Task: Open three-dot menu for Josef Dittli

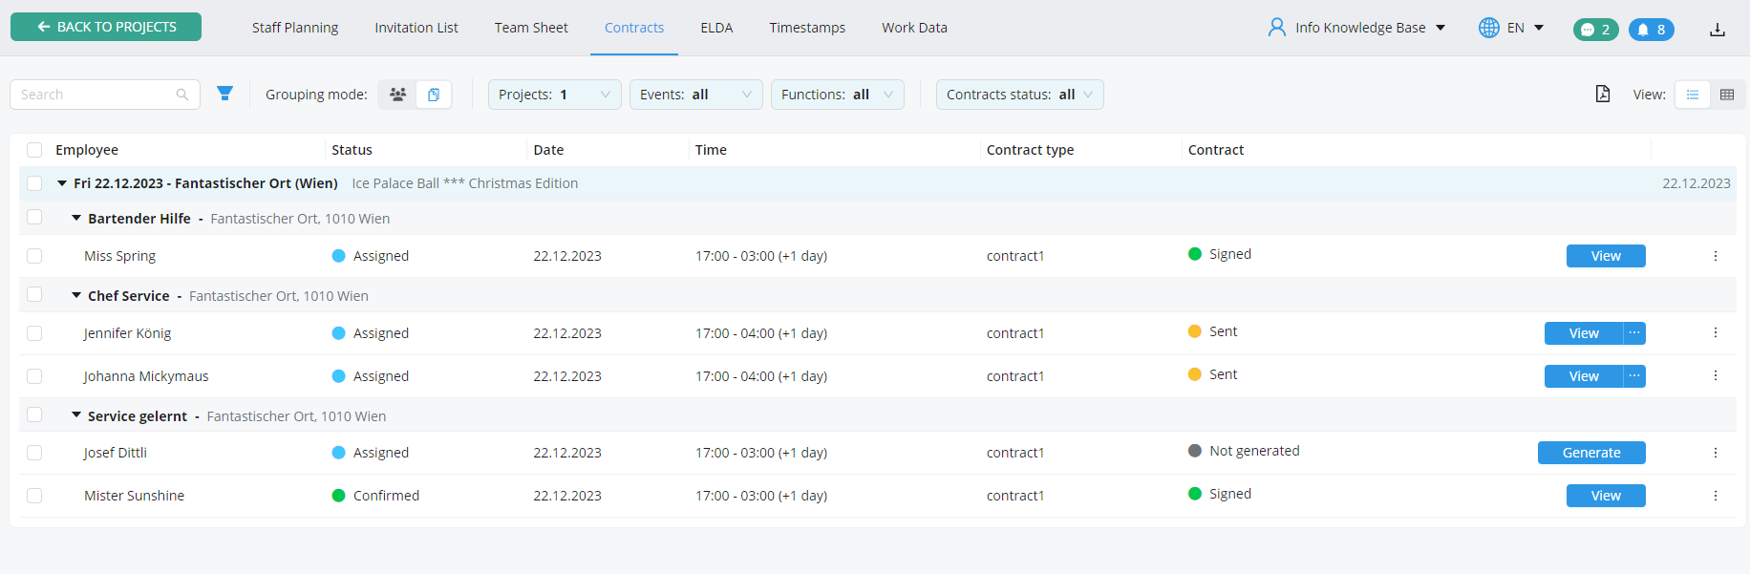Action: (x=1716, y=453)
